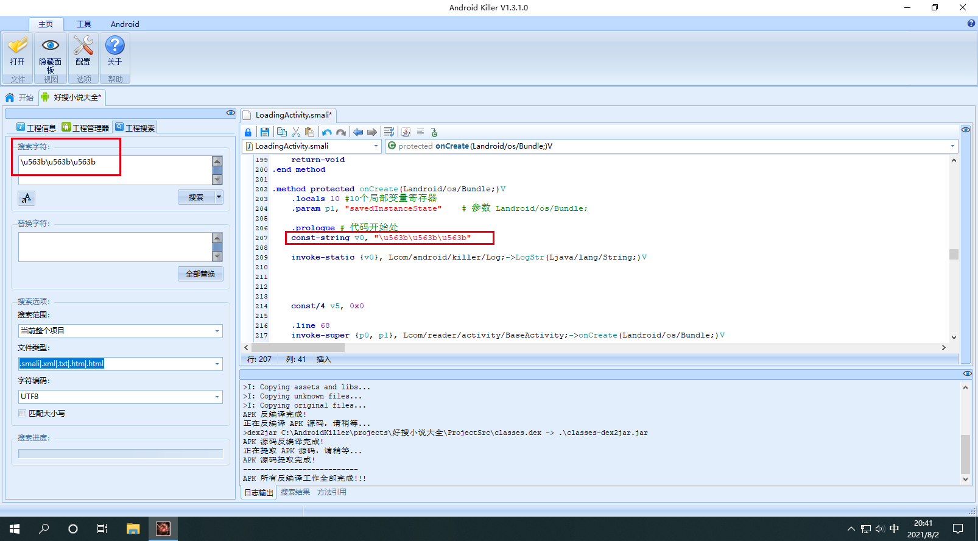Save the file with the floppy disk icon
The width and height of the screenshot is (978, 541).
pyautogui.click(x=264, y=132)
